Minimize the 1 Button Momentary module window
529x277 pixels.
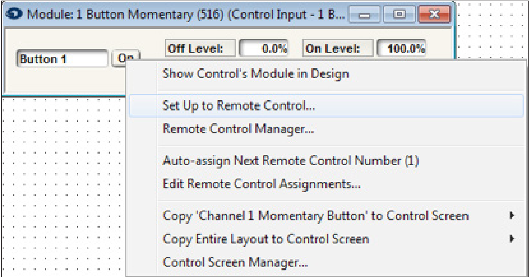pos(365,15)
